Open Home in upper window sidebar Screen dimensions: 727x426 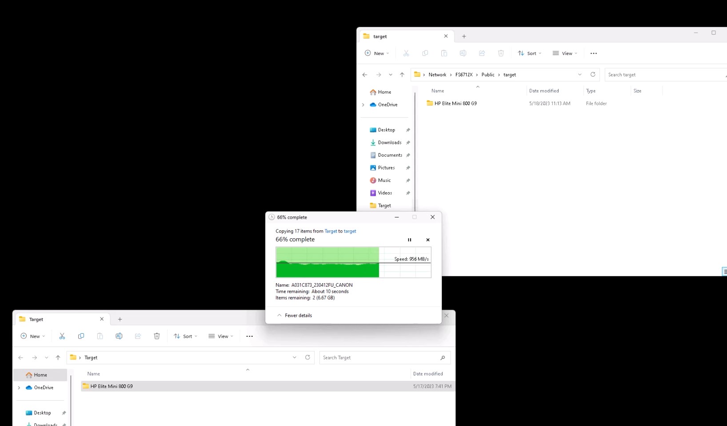click(385, 92)
